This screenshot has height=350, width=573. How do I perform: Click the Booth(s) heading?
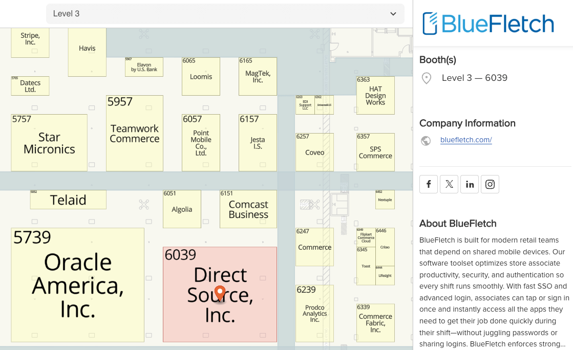tap(438, 60)
